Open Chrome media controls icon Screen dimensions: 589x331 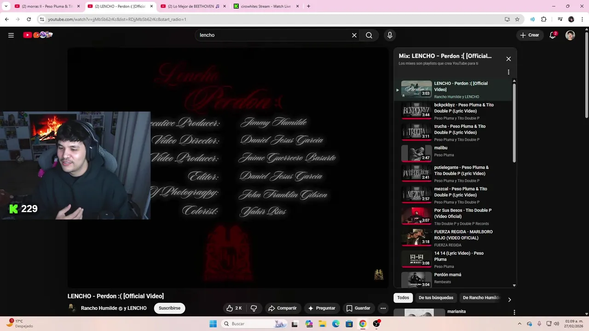(x=560, y=19)
